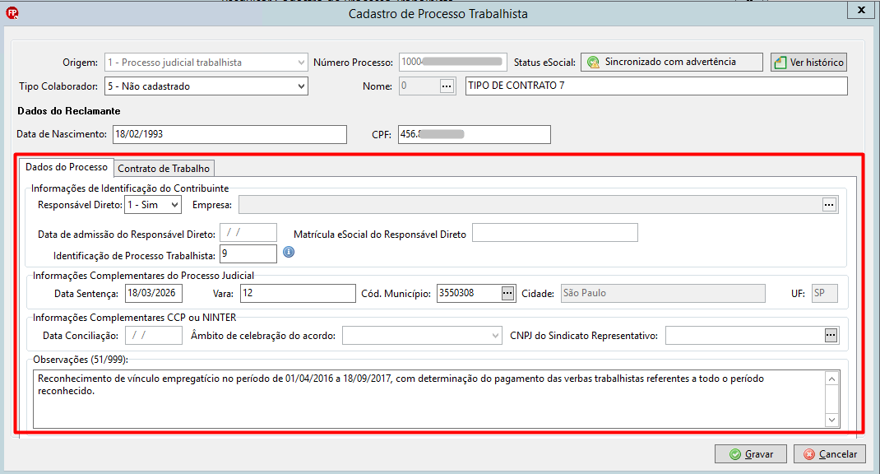
Task: Open the Responsável Direto dropdown
Action: tap(174, 205)
